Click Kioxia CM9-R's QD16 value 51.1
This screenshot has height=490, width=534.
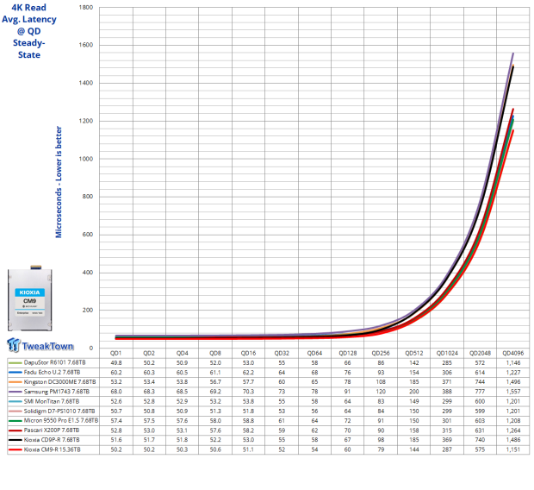coord(248,449)
